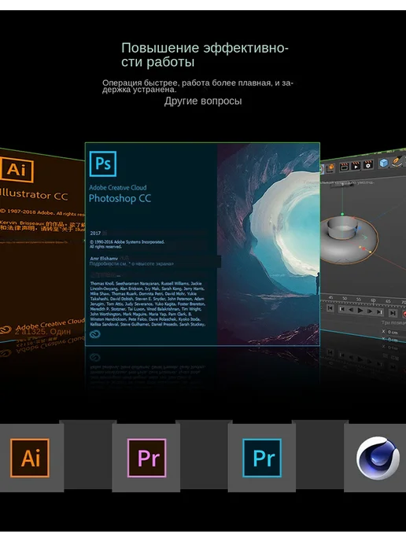Click the "Illustrator CC" title text
Image resolution: width=406 pixels, height=541 pixels.
34,194
